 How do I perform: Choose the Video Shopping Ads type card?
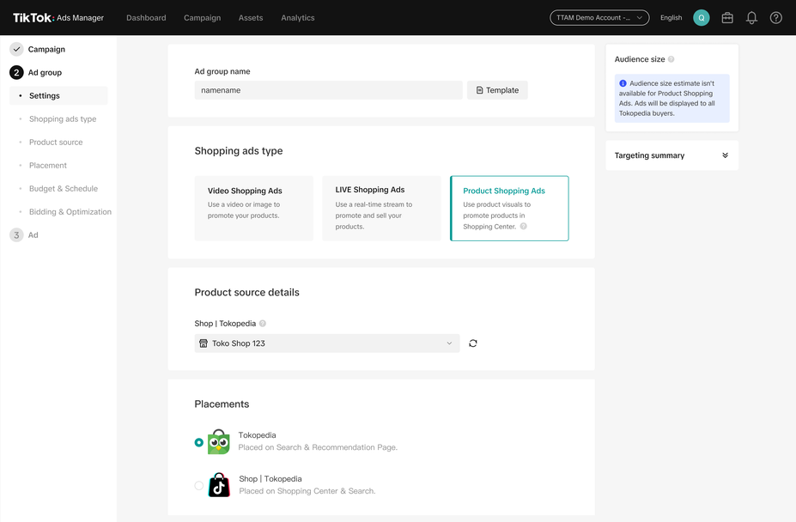click(253, 209)
